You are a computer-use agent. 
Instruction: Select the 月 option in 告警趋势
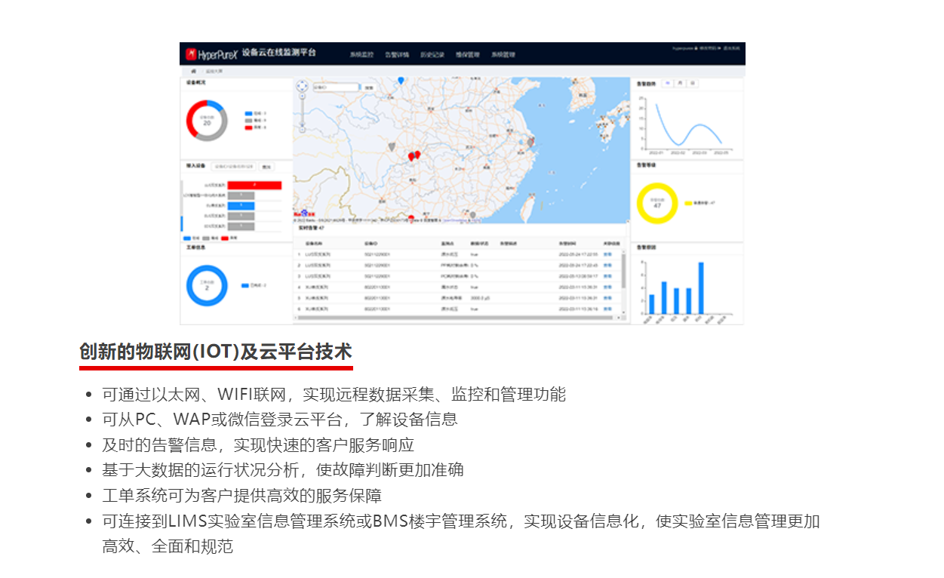point(680,83)
